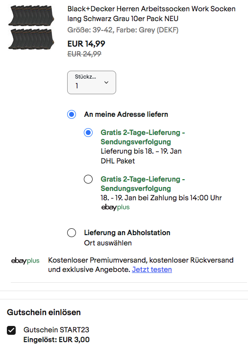The height and width of the screenshot is (350, 248).
Task: Click the DHL Paket label
Action: point(118,161)
